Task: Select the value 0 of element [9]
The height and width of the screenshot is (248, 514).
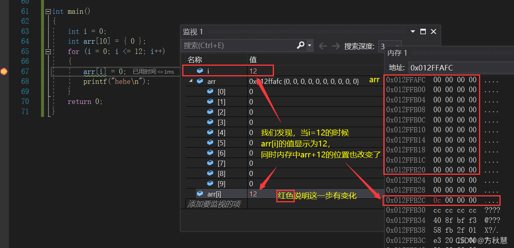Action: (251, 183)
